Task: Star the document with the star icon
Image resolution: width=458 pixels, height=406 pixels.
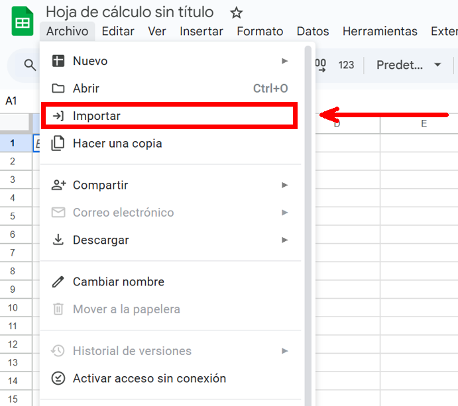Action: [236, 13]
